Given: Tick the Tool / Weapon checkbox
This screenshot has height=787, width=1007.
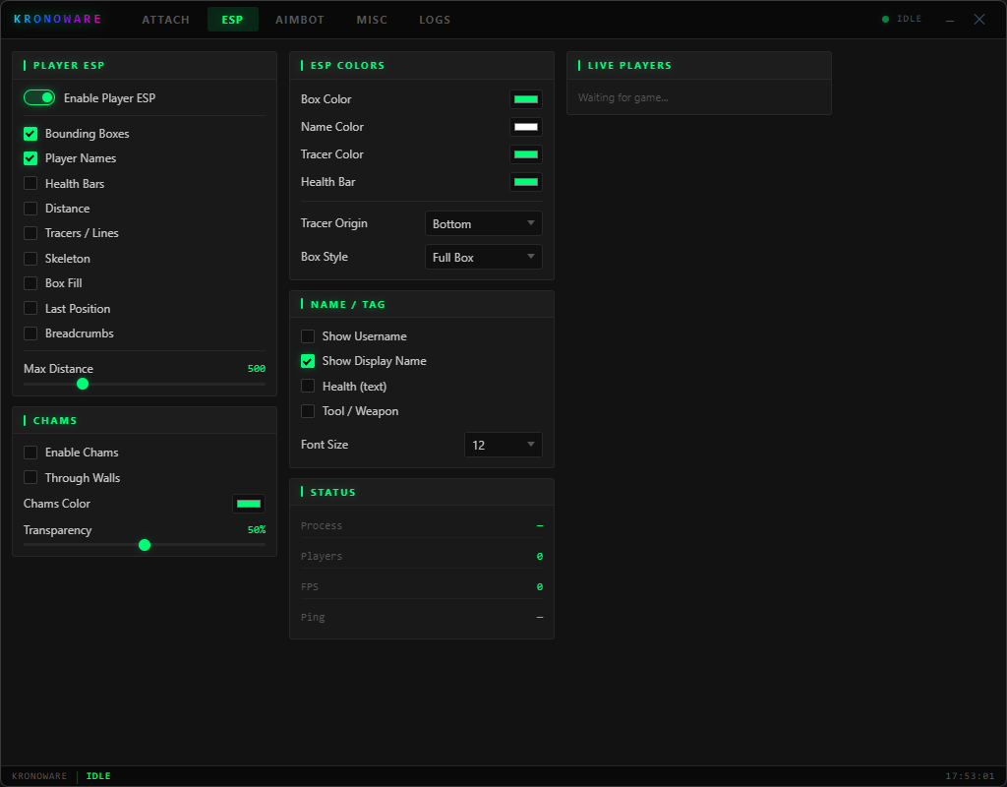Looking at the screenshot, I should pos(308,411).
